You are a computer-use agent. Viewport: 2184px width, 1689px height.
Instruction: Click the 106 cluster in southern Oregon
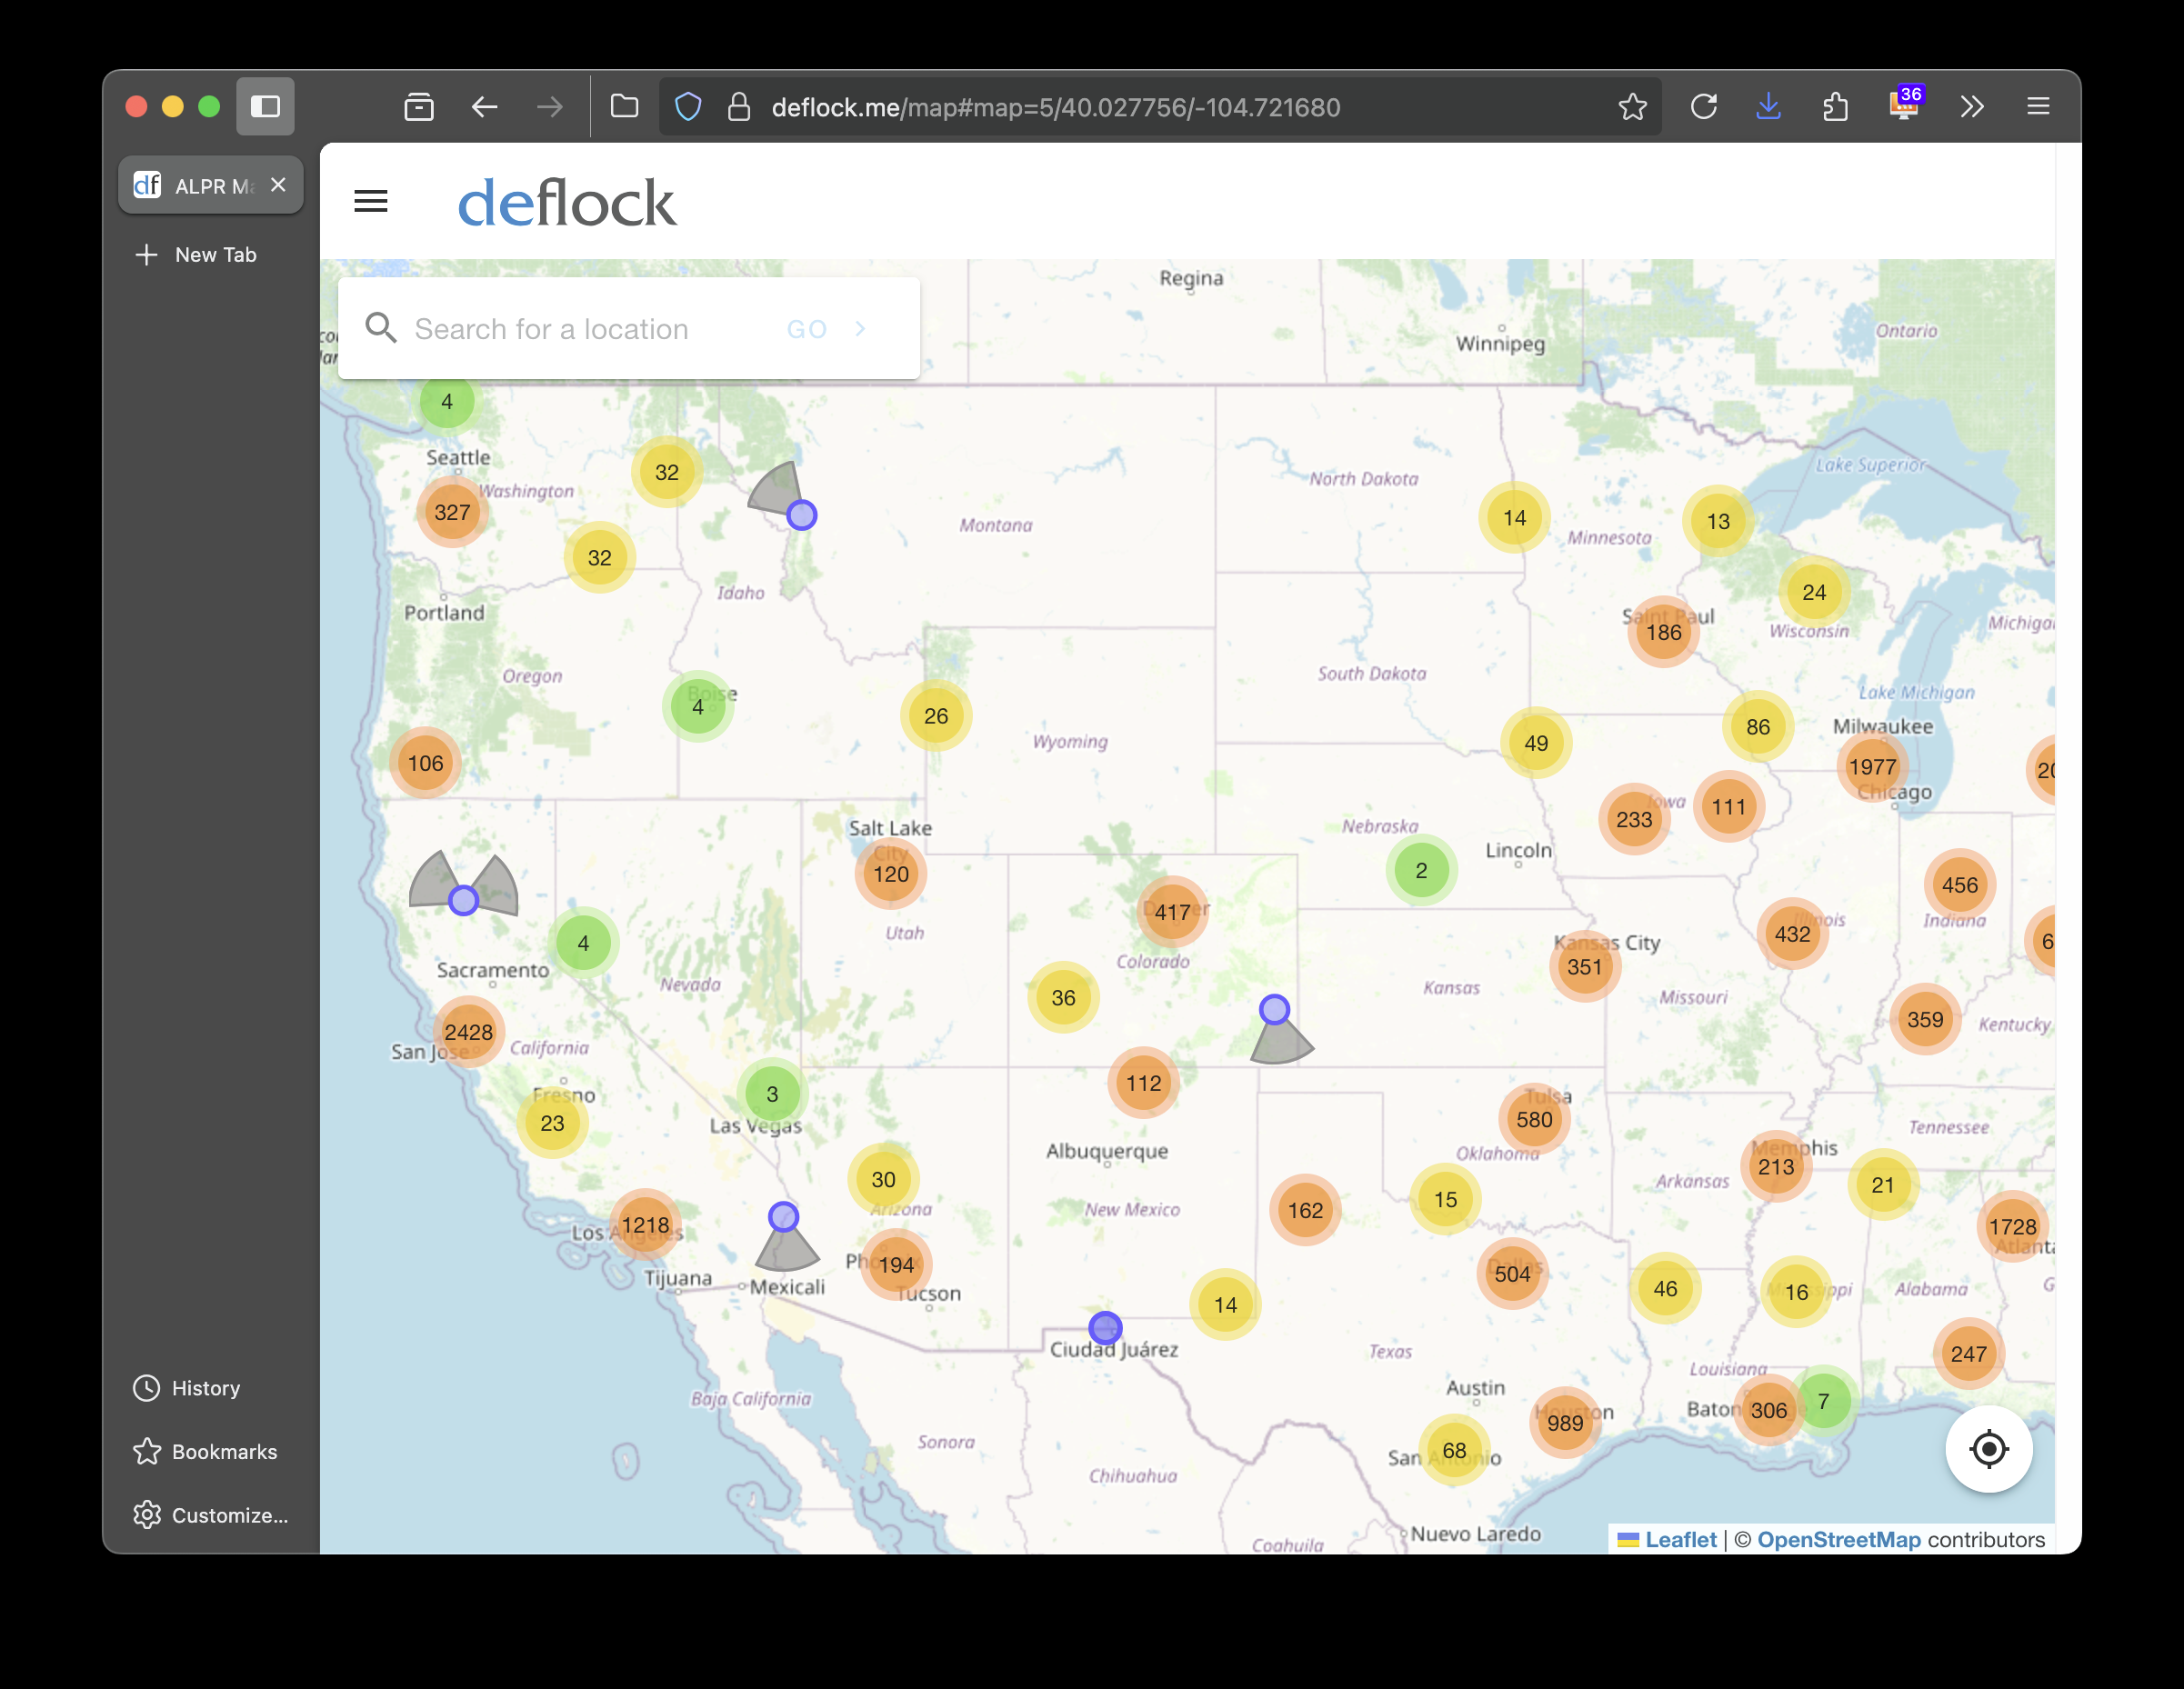pos(425,764)
